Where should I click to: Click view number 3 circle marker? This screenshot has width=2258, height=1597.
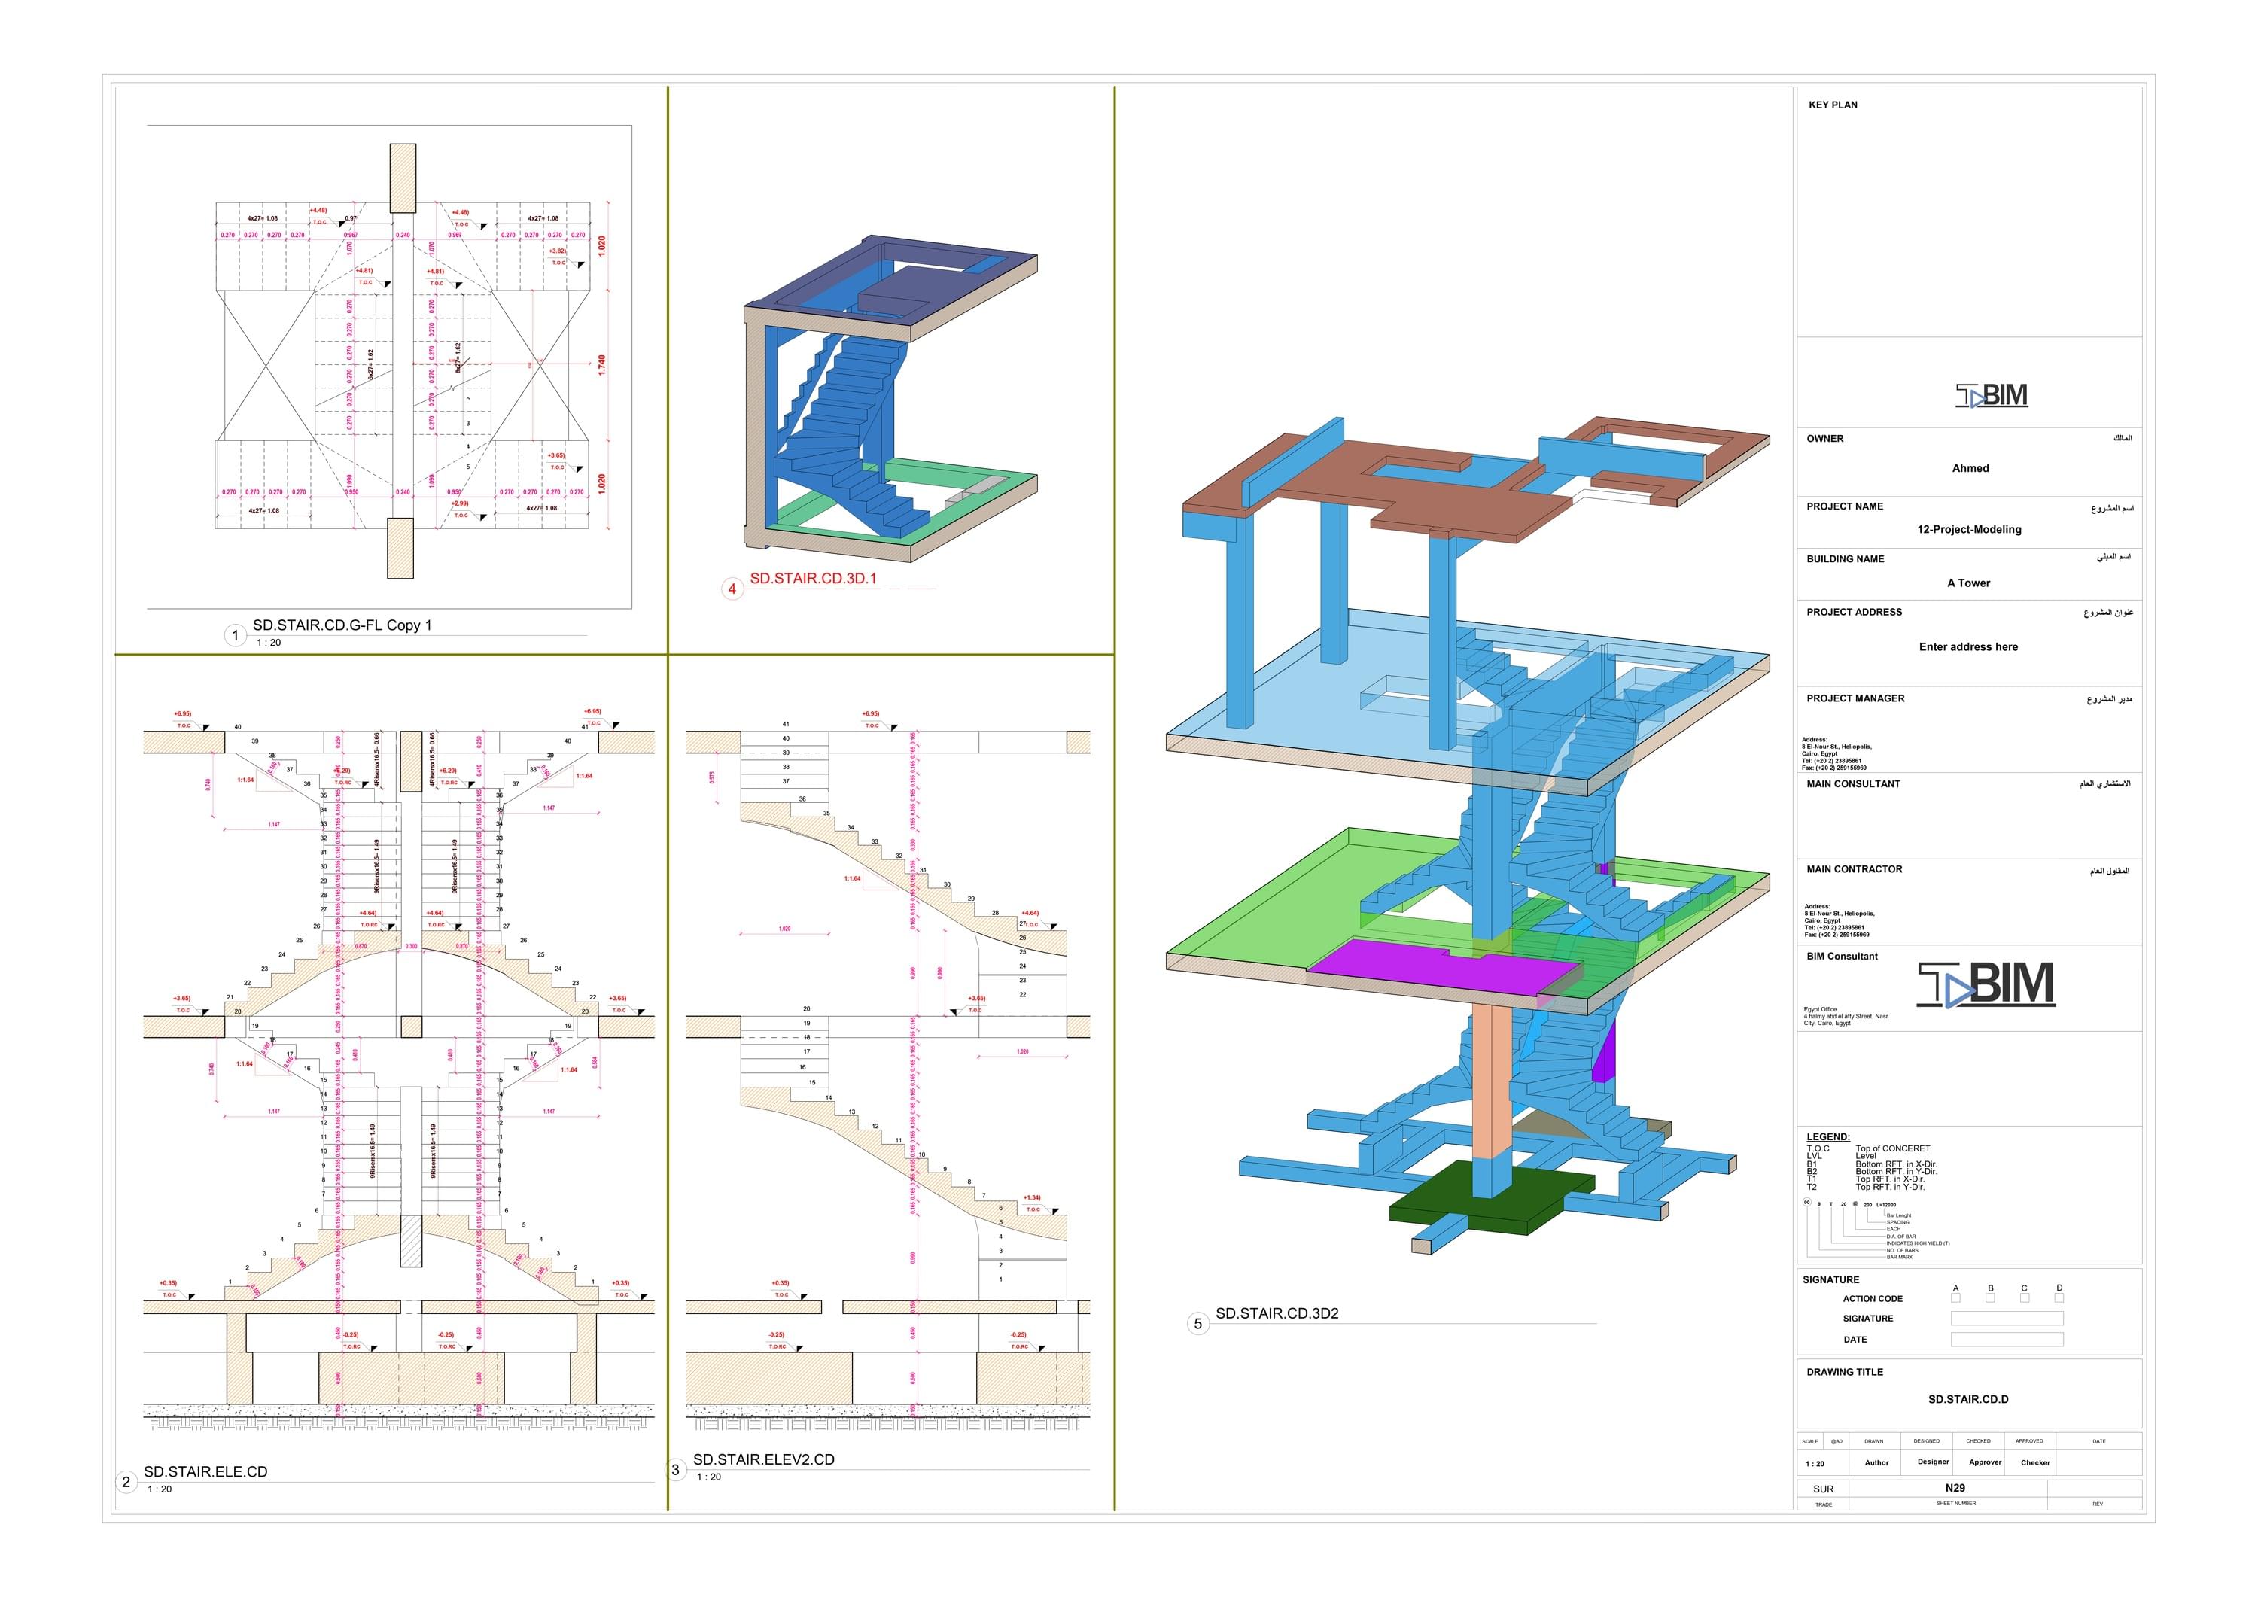click(x=676, y=1470)
